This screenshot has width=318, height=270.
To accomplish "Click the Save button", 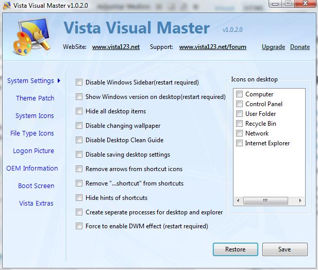I will tap(284, 249).
